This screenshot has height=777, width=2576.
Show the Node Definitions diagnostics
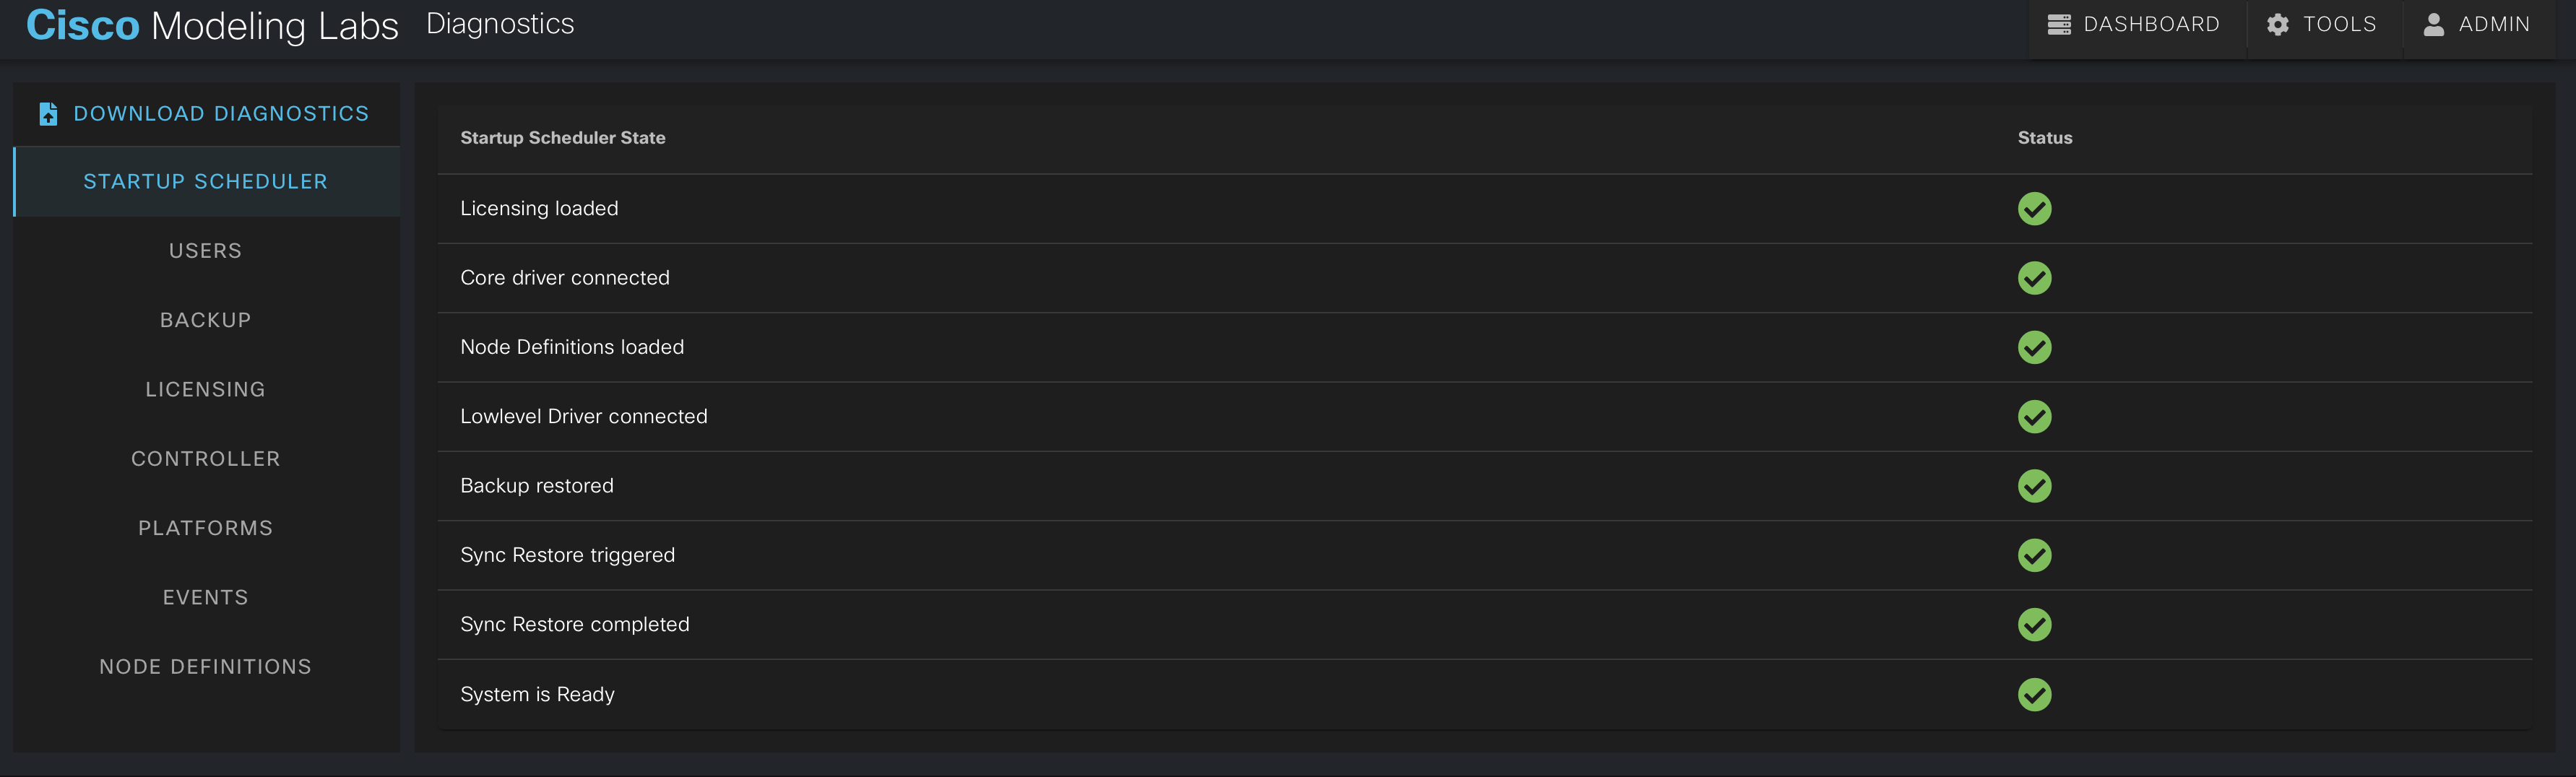coord(205,667)
